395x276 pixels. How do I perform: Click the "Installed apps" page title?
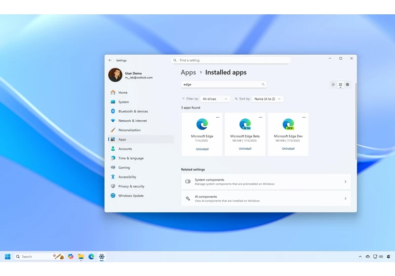click(x=226, y=72)
